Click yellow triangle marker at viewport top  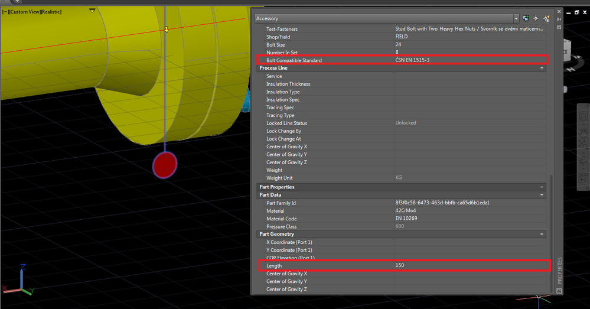coord(92,11)
